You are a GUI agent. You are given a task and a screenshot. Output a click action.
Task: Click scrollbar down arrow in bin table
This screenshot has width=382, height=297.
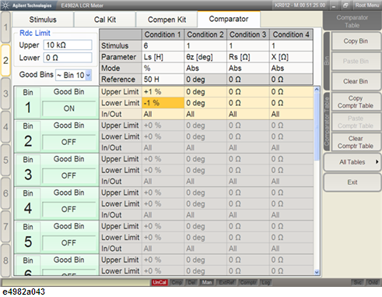click(x=317, y=272)
